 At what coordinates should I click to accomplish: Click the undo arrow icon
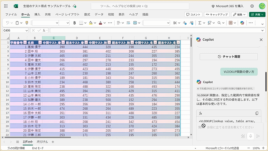tap(8, 23)
